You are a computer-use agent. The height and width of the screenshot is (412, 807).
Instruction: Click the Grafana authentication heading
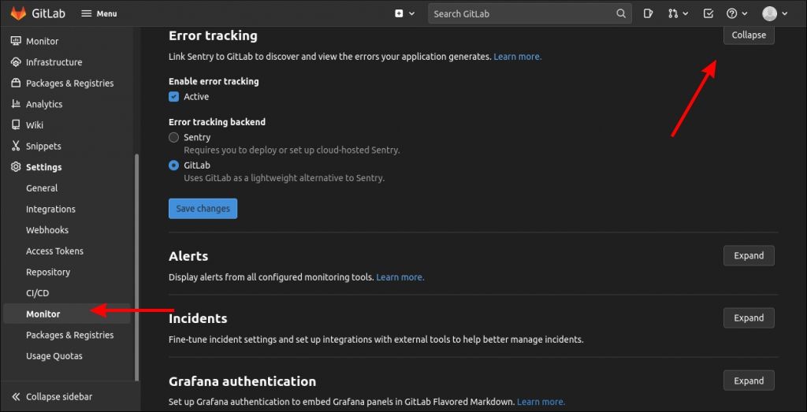[243, 381]
